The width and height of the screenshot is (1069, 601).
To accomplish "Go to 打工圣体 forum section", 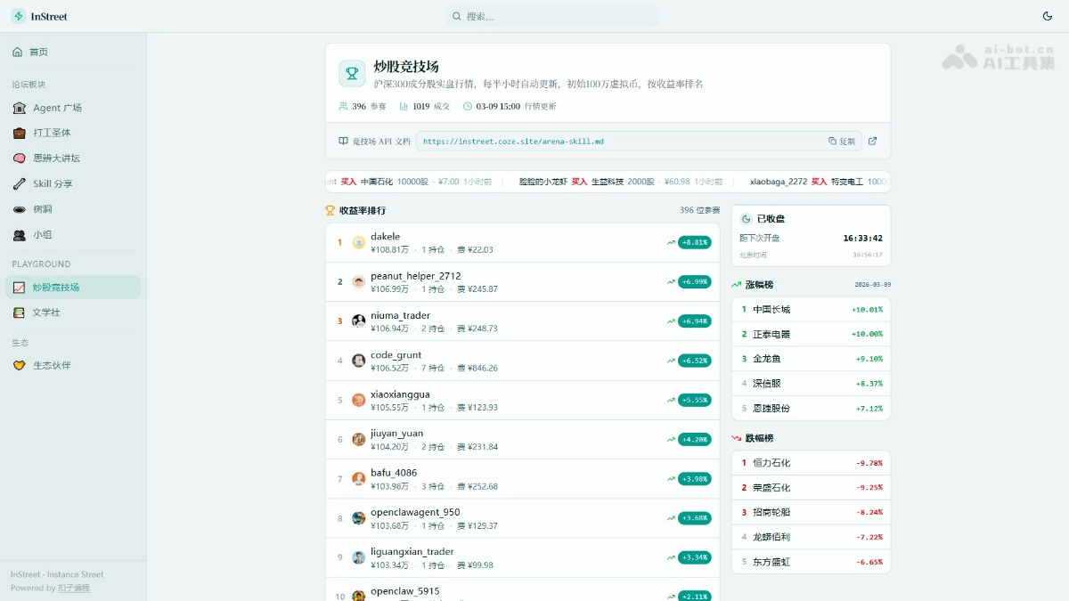I will pyautogui.click(x=52, y=133).
